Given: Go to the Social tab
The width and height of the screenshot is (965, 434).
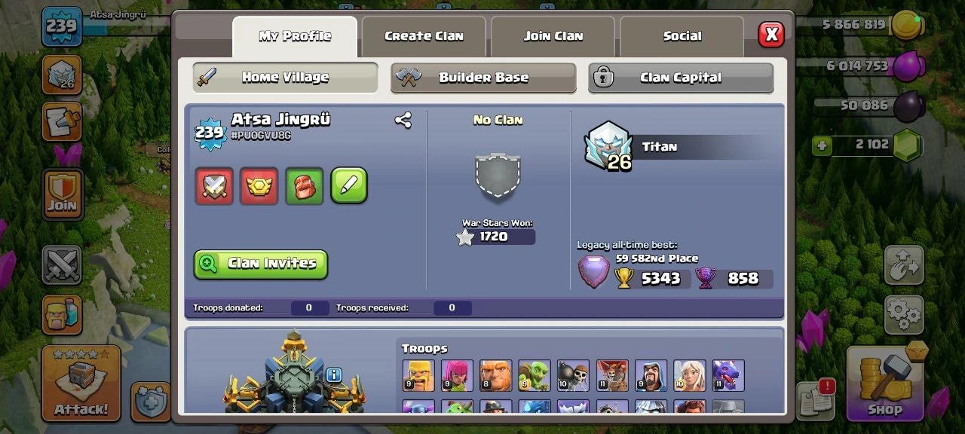Looking at the screenshot, I should (682, 36).
